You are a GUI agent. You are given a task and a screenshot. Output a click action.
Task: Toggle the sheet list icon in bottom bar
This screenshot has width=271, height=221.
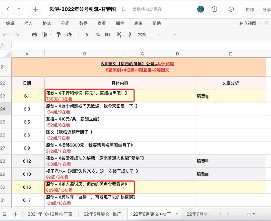(x=4, y=214)
